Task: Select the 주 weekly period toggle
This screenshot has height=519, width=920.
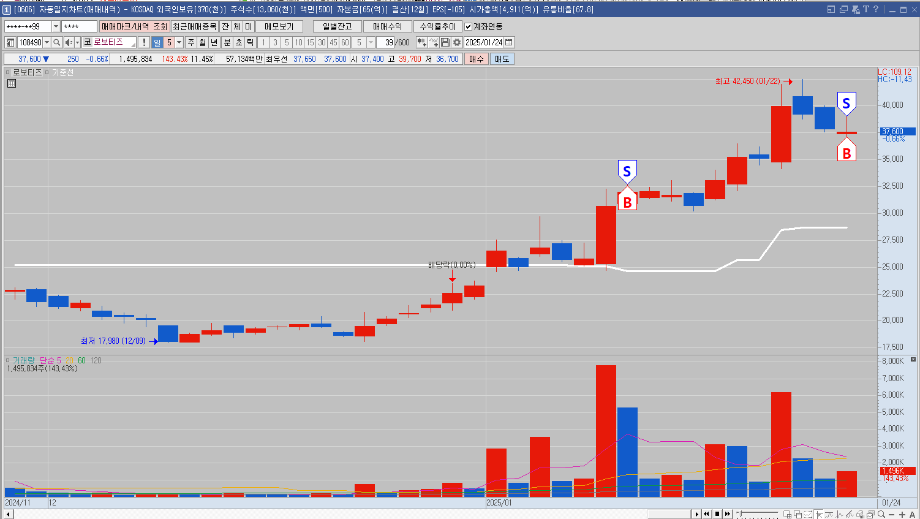Action: [x=191, y=42]
